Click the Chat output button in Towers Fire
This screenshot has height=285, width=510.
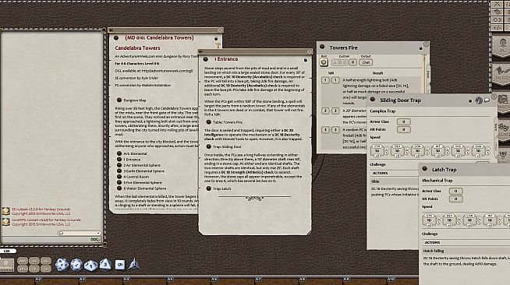(366, 62)
